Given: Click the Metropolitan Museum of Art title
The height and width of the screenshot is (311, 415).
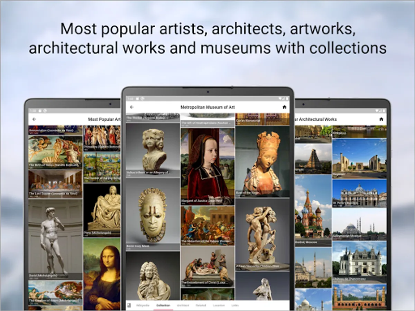Looking at the screenshot, I should pos(207,107).
